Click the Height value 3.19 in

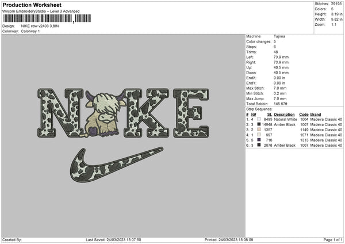[x=336, y=14]
